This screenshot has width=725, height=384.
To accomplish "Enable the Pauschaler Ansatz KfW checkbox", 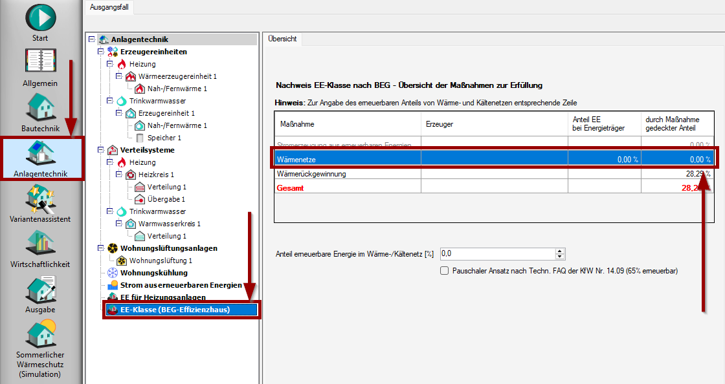I will [x=444, y=271].
